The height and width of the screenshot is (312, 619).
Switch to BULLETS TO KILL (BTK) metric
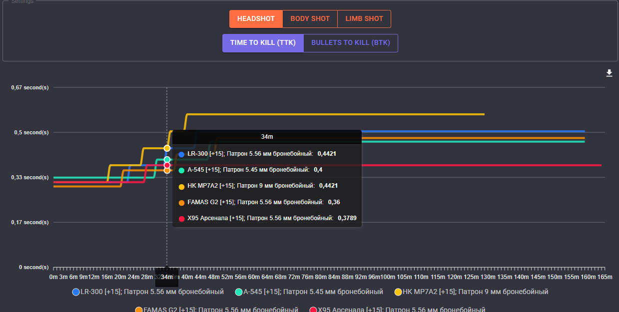tap(351, 43)
